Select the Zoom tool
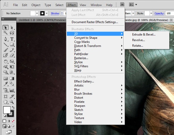The width and height of the screenshot is (174, 135). pyautogui.click(x=12, y=102)
